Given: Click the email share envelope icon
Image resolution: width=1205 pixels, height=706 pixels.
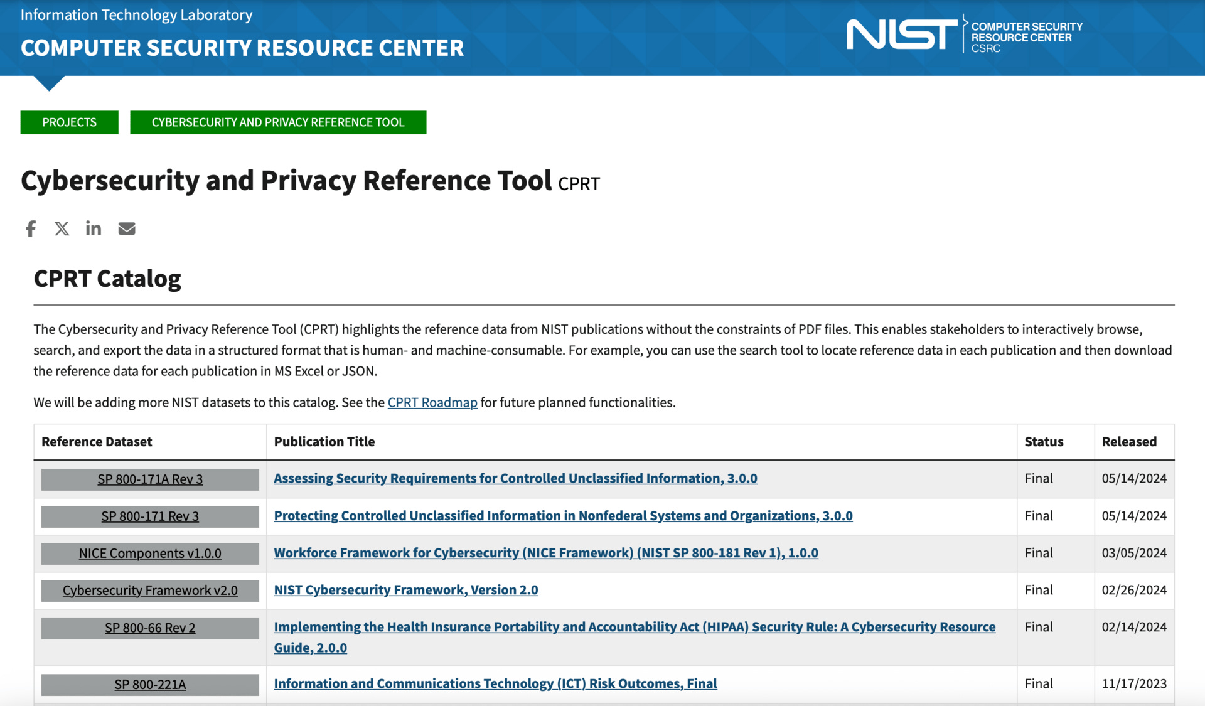Looking at the screenshot, I should coord(127,228).
